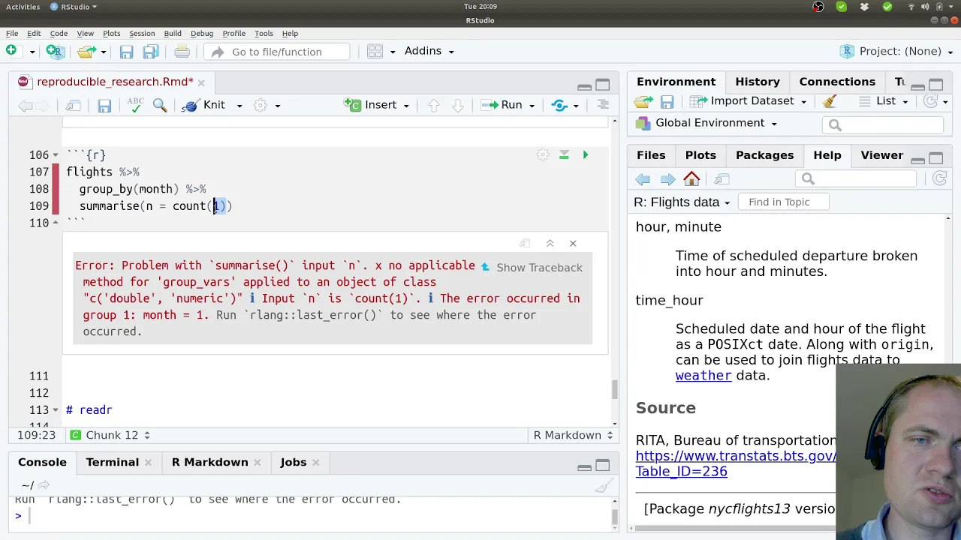Click the Open File folder icon
Viewport: 961px width, 540px height.
[x=86, y=51]
